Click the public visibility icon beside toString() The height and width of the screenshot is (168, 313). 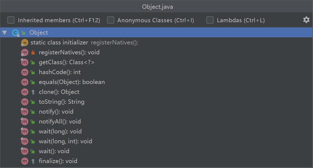coord(32,102)
